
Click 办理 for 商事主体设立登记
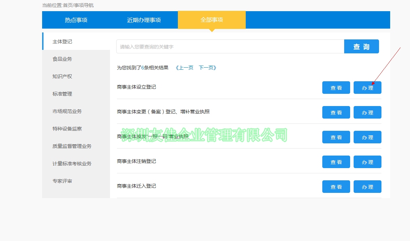pyautogui.click(x=367, y=88)
